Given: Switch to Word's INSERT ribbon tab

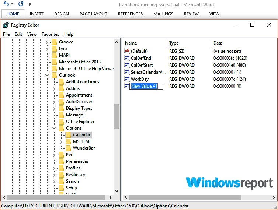Looking at the screenshot, I should click(x=37, y=14).
